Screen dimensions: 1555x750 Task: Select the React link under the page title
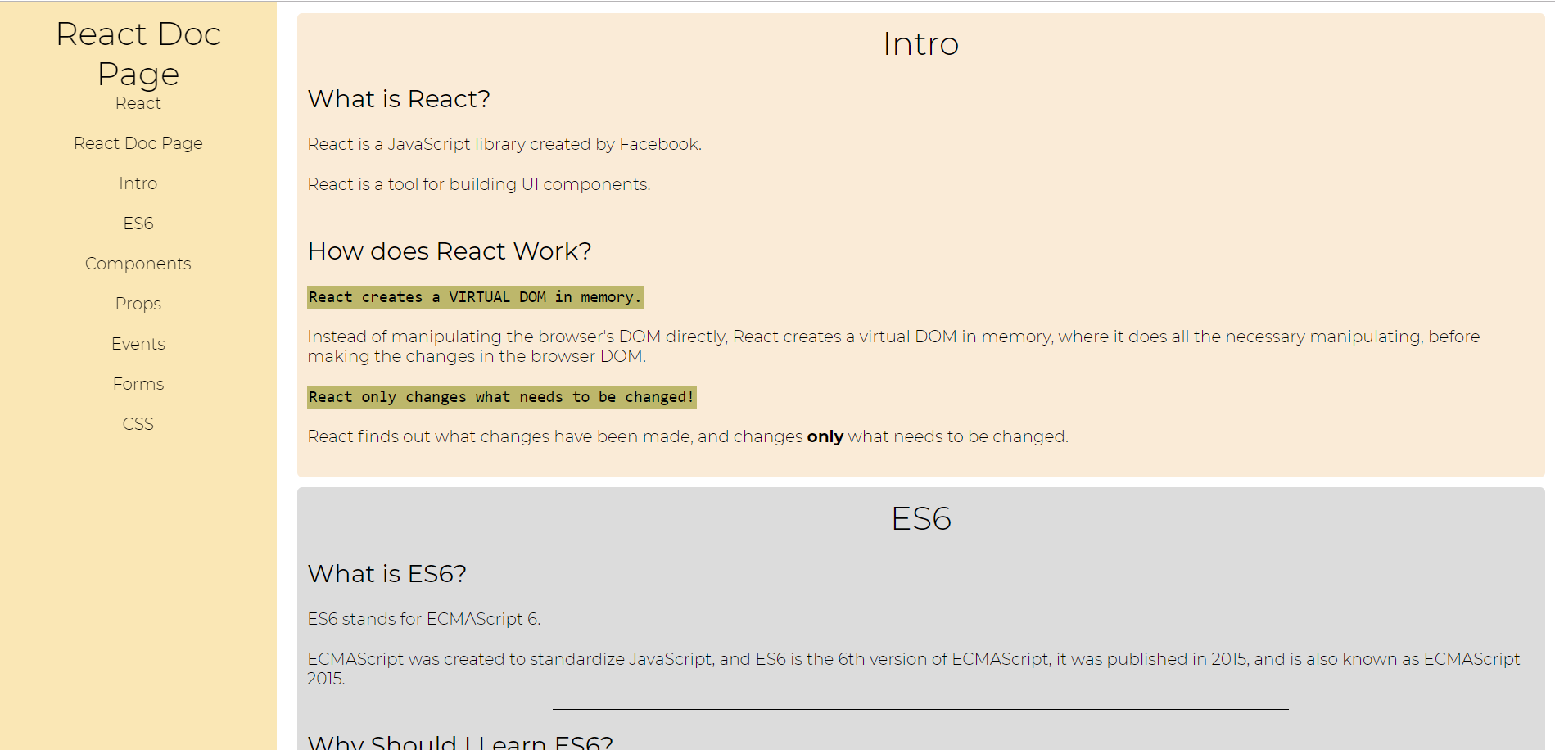(x=138, y=103)
